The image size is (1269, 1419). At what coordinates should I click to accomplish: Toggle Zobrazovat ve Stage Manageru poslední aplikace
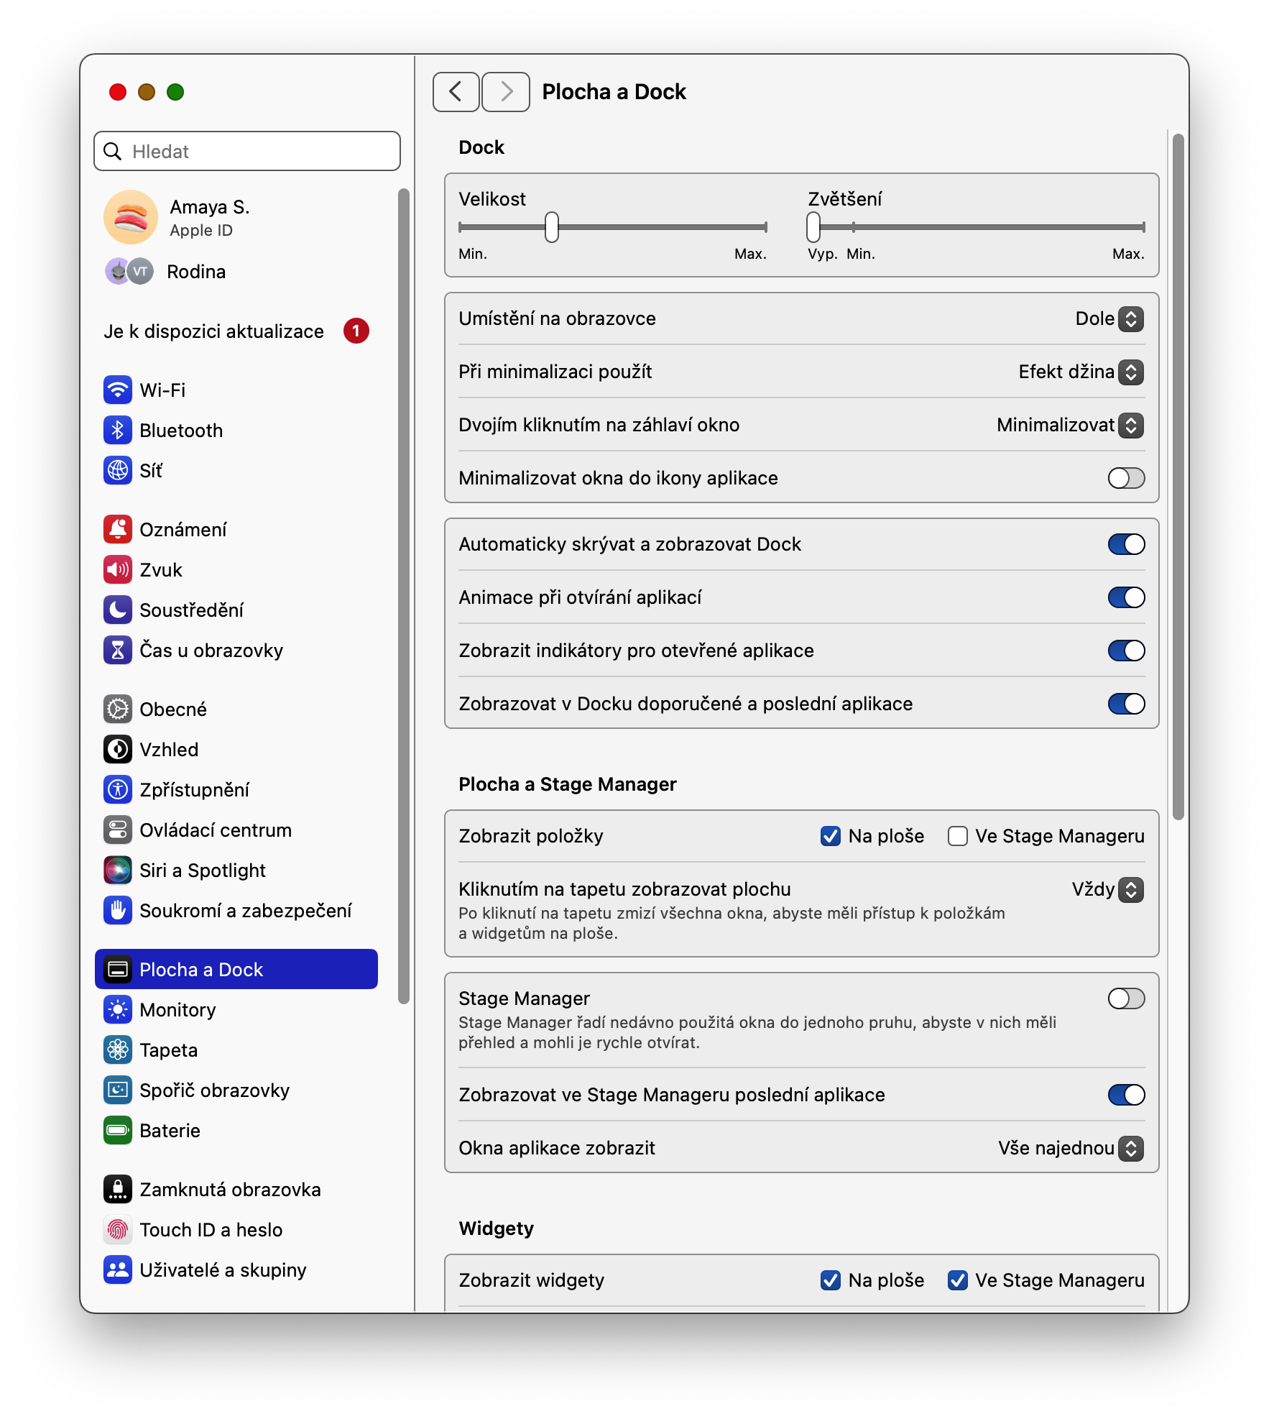point(1126,1095)
